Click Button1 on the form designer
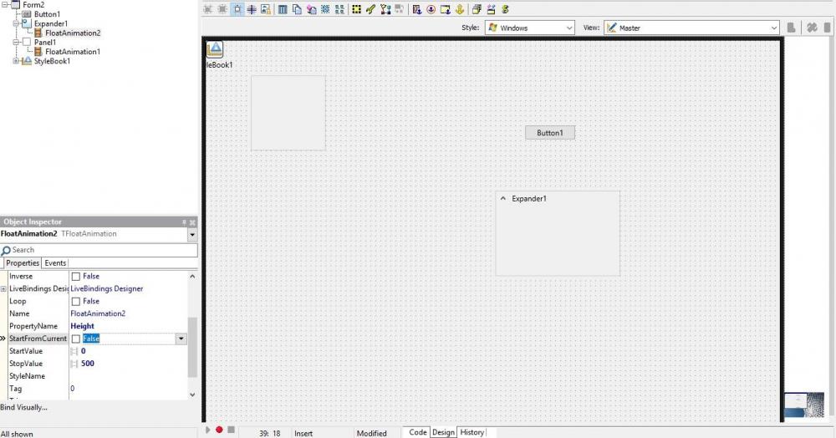This screenshot has height=438, width=836. (x=550, y=133)
